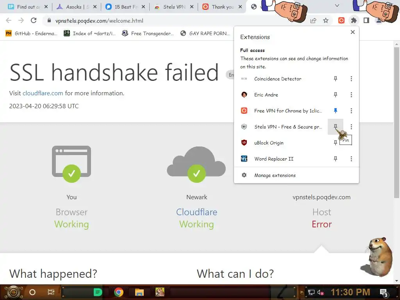The height and width of the screenshot is (300, 400).
Task: Pin the uBlock Origin extension
Action: (x=336, y=143)
